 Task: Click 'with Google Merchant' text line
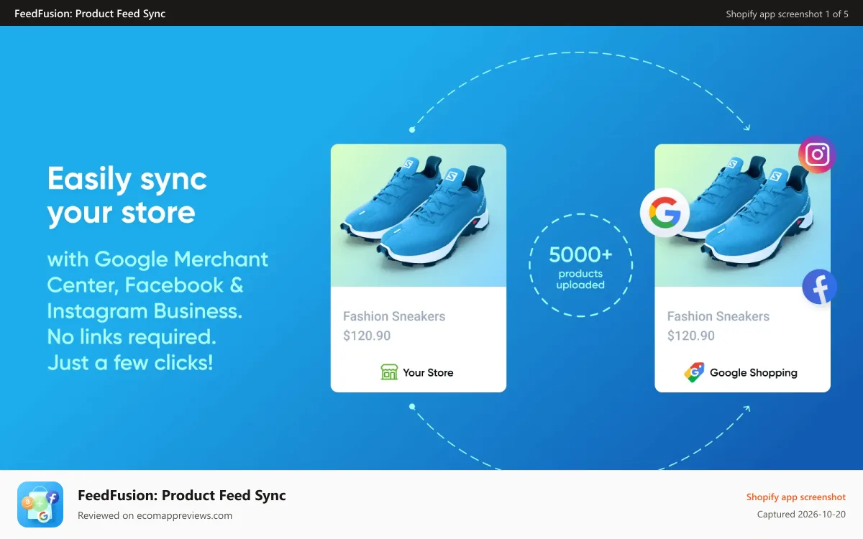coord(157,259)
